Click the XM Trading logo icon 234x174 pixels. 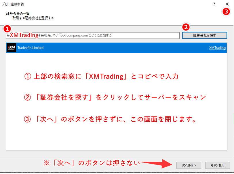point(12,48)
